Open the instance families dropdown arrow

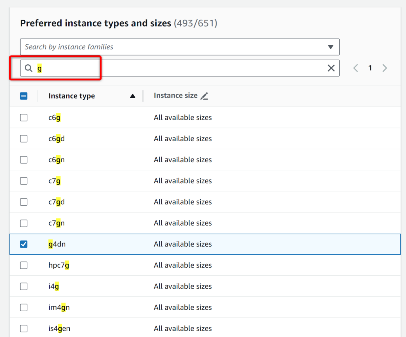[x=331, y=47]
